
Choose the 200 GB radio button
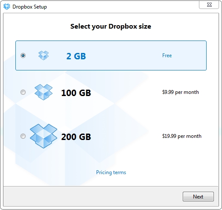tap(23, 136)
